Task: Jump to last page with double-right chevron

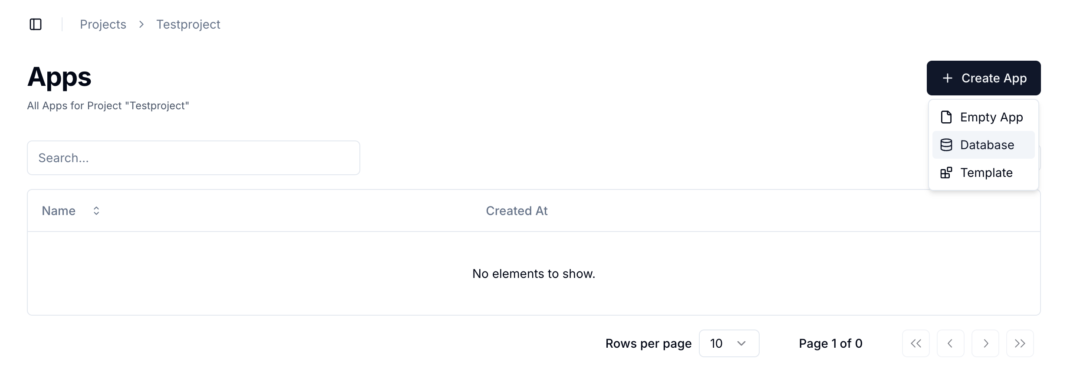Action: pos(1020,343)
